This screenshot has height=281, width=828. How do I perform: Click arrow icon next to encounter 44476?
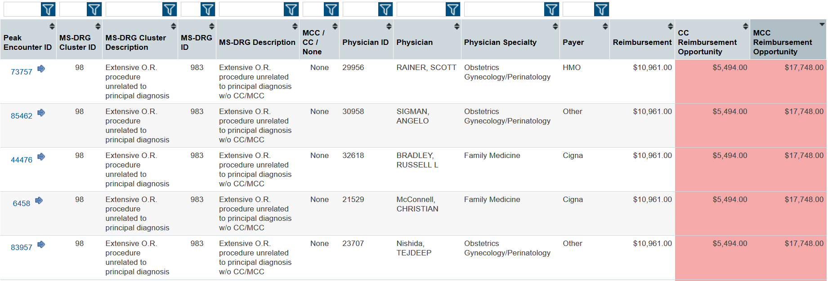(41, 157)
